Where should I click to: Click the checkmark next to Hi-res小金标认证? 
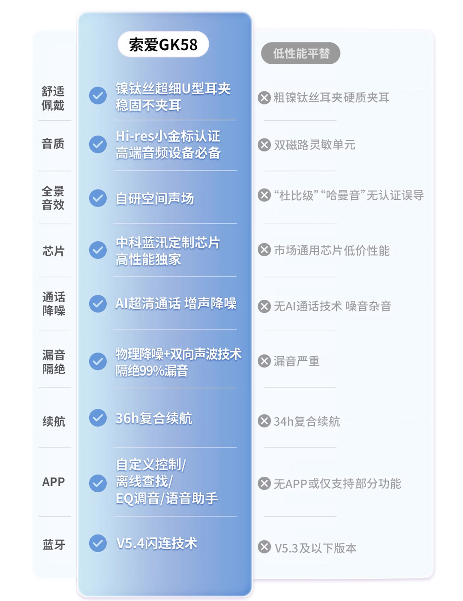tap(98, 144)
